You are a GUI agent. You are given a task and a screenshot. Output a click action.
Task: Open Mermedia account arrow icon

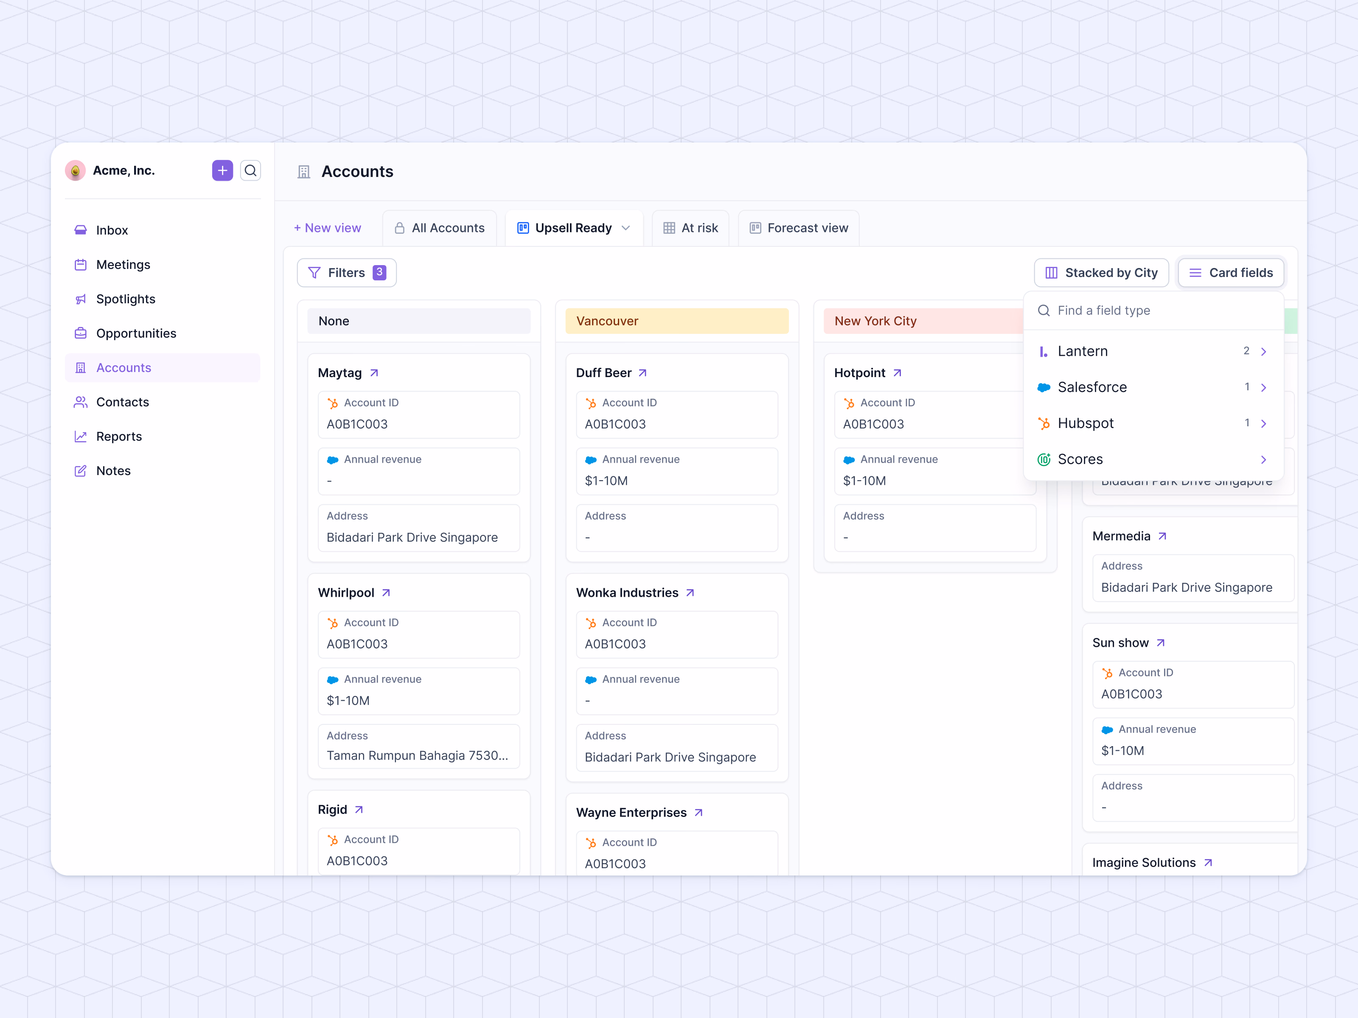coord(1162,536)
